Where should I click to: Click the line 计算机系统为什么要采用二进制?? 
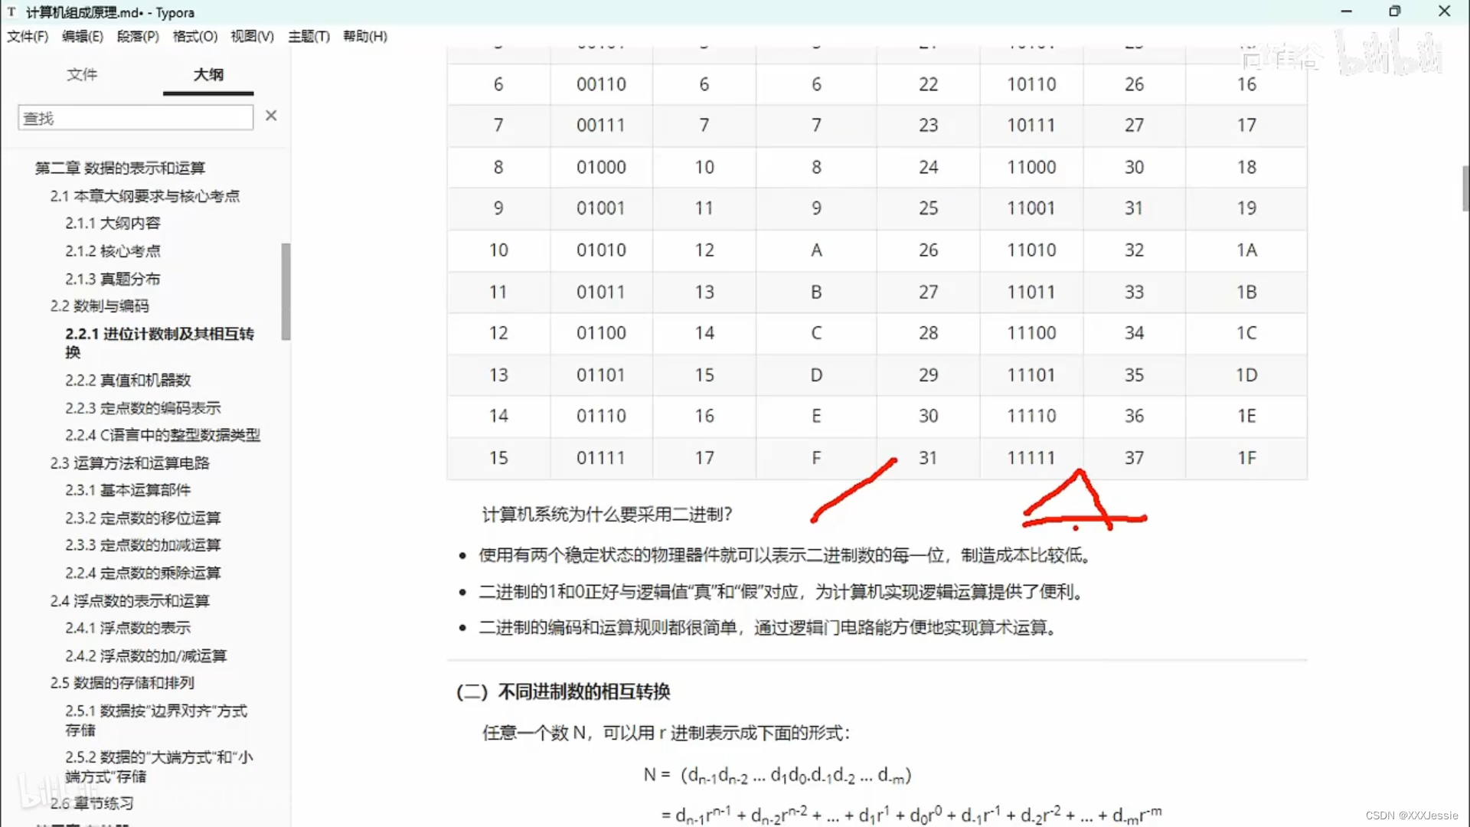click(606, 515)
